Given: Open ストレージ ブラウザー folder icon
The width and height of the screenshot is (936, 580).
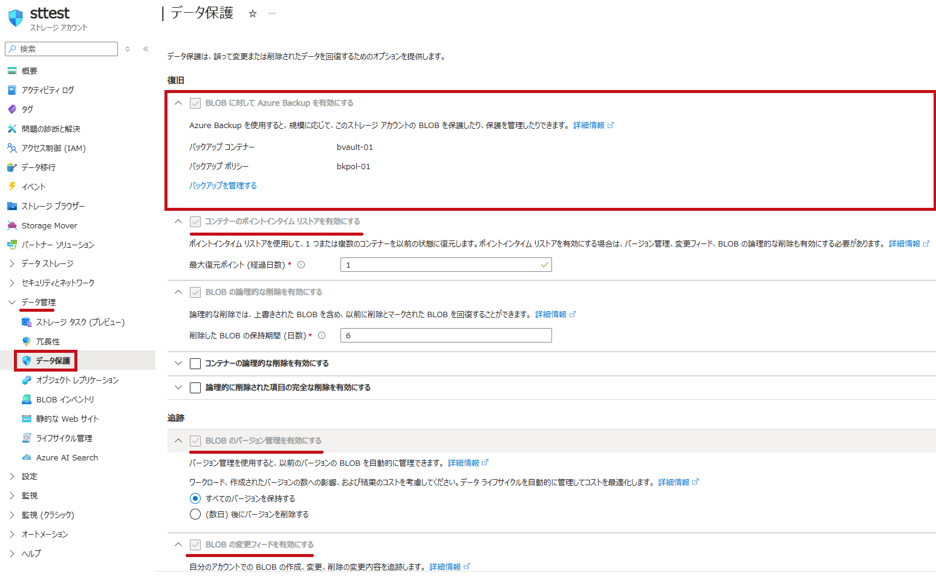Looking at the screenshot, I should [12, 206].
